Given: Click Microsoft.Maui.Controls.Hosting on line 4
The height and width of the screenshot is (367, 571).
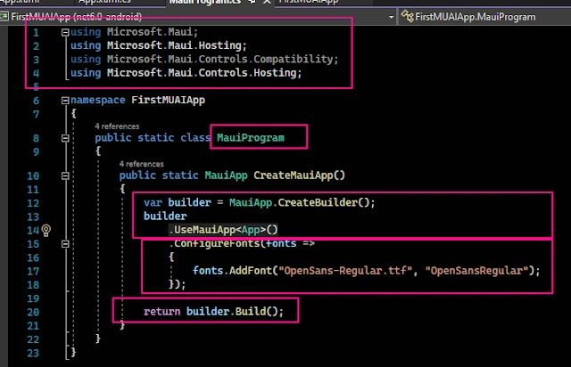Looking at the screenshot, I should tap(202, 73).
